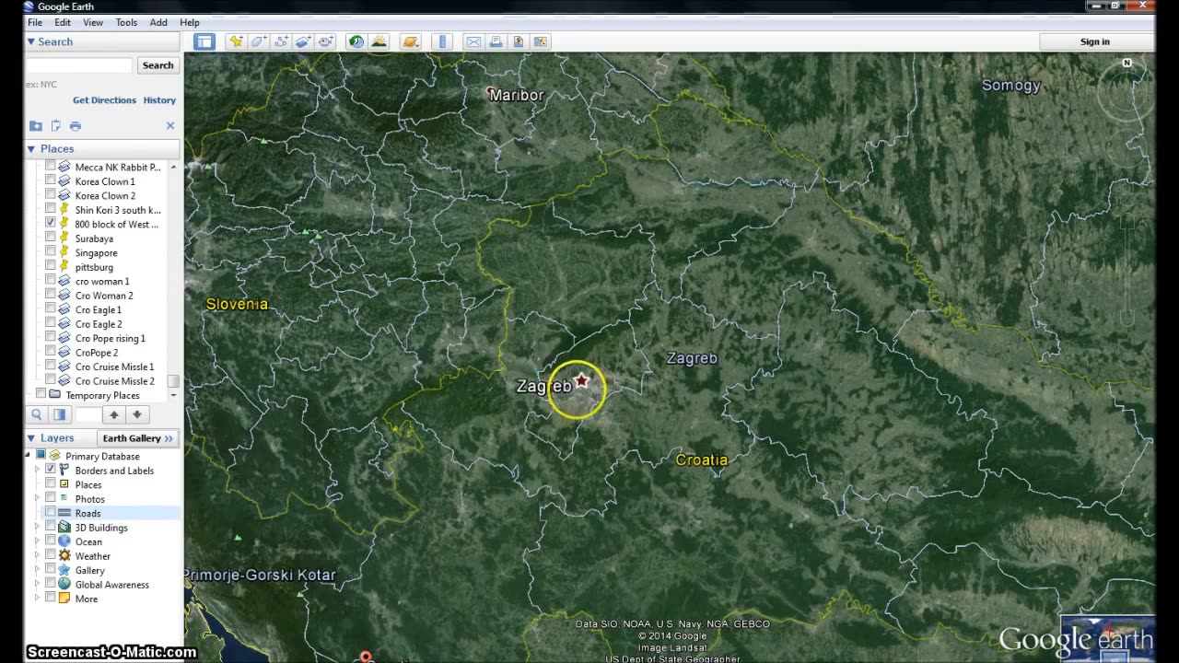
Task: Copy search results icon under search
Action: [56, 126]
